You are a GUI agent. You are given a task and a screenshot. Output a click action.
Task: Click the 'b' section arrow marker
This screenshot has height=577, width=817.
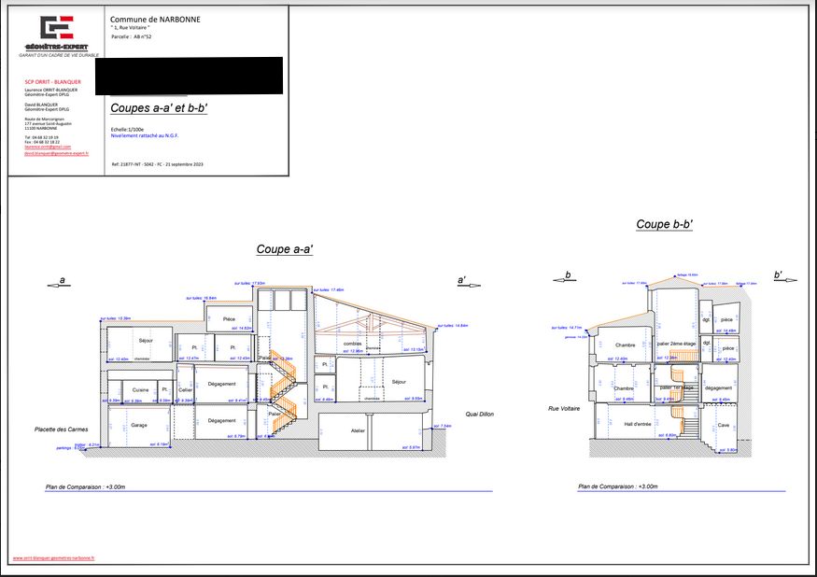[x=566, y=276]
